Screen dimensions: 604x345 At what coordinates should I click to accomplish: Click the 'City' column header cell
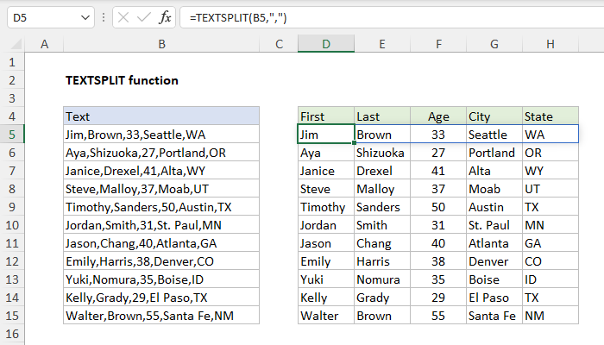pyautogui.click(x=494, y=116)
